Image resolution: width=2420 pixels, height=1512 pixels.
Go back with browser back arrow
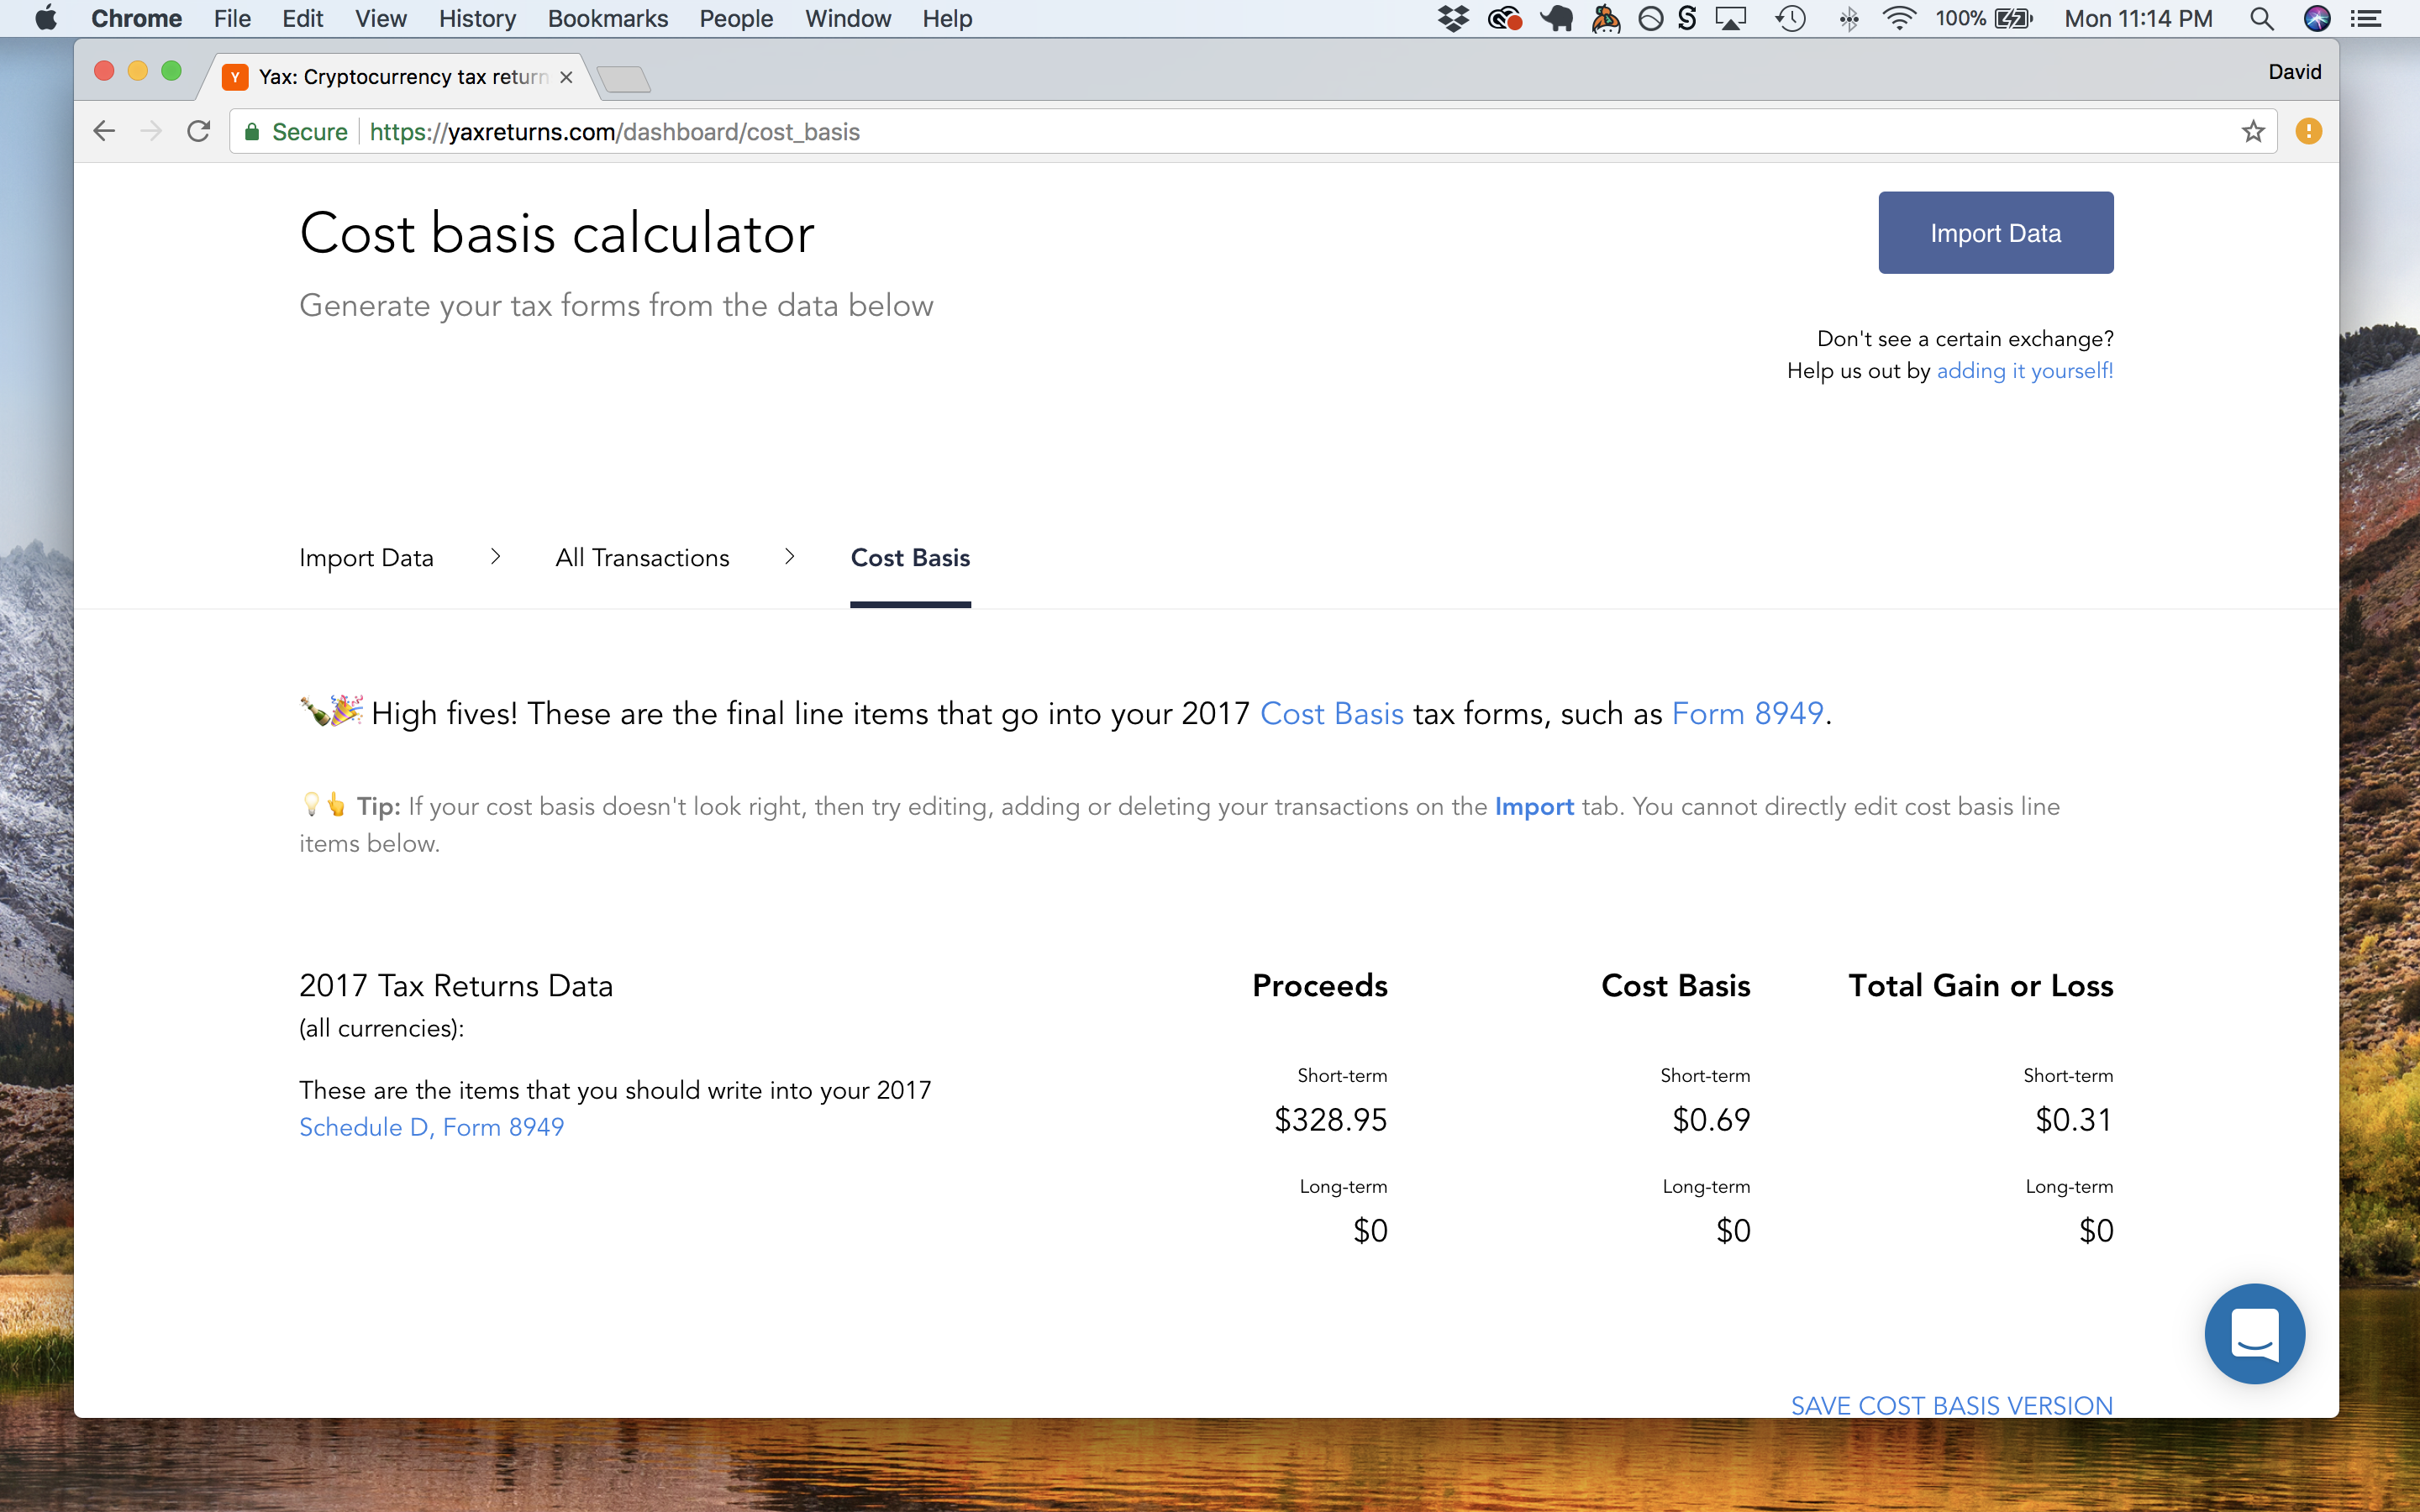pyautogui.click(x=104, y=132)
